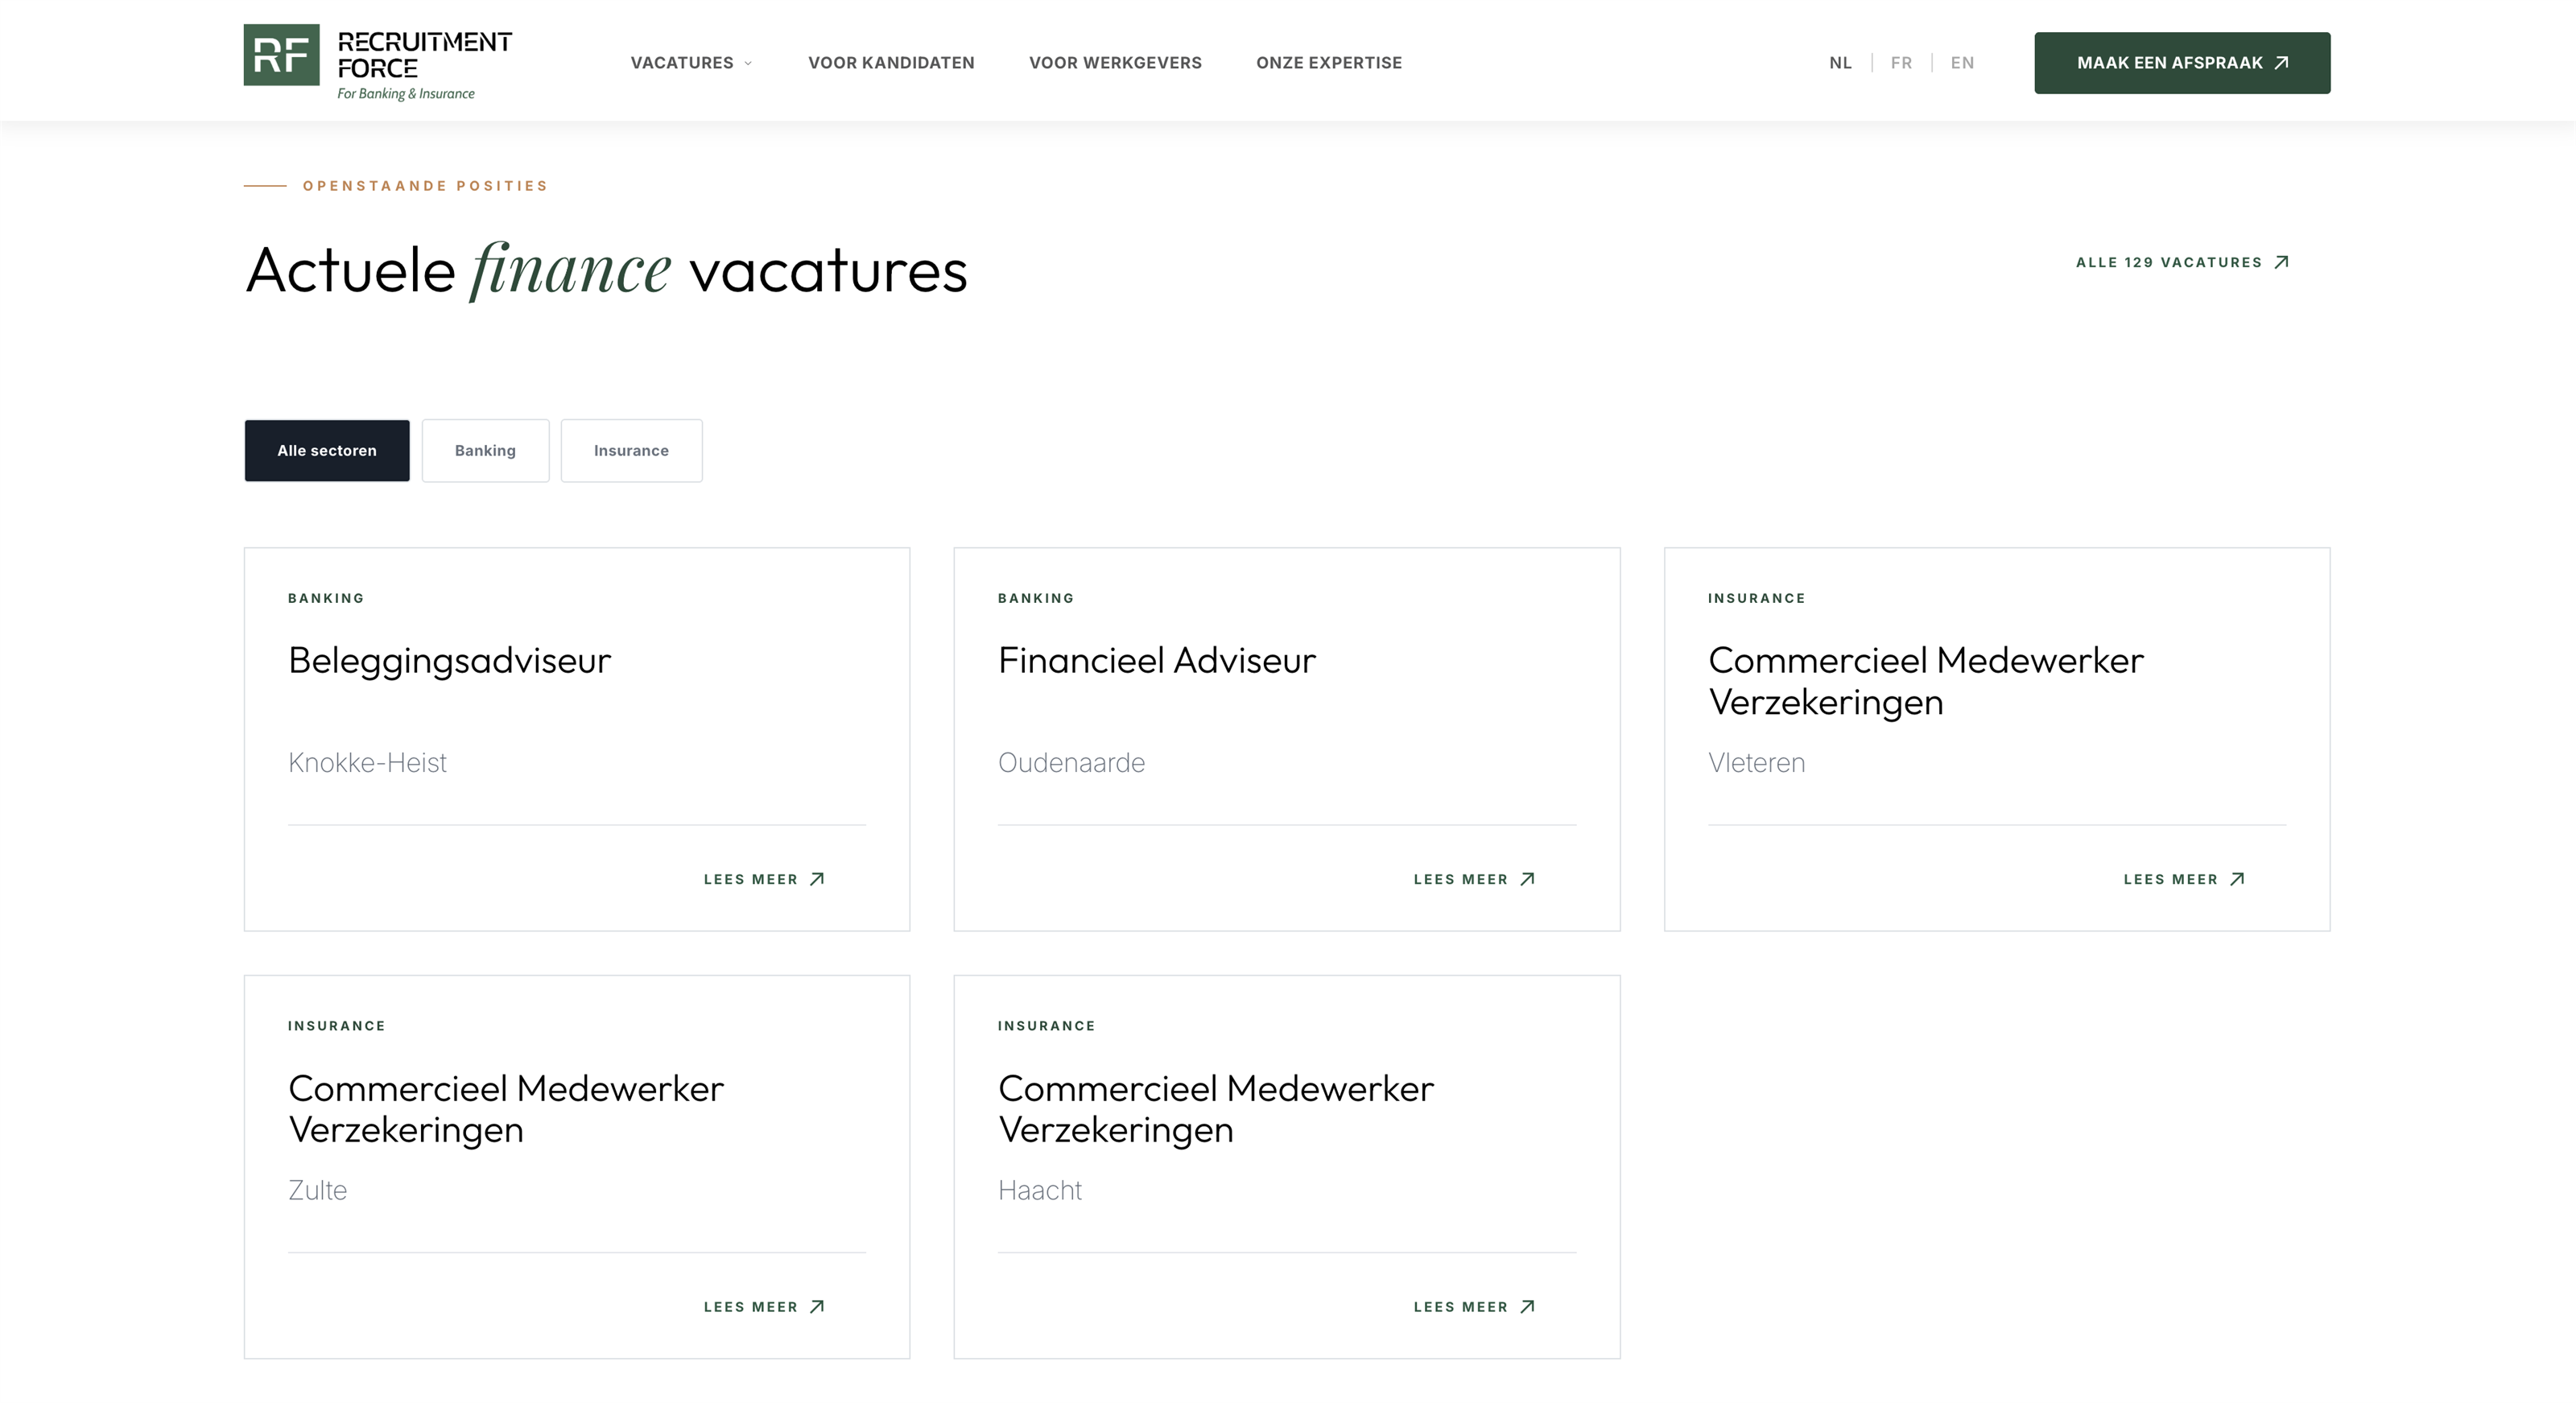Open the Financieel Adviseur Oudenaarde job card
This screenshot has height=1403, width=2576.
(x=1287, y=739)
